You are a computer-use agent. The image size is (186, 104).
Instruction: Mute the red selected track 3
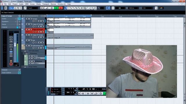pos(27,29)
